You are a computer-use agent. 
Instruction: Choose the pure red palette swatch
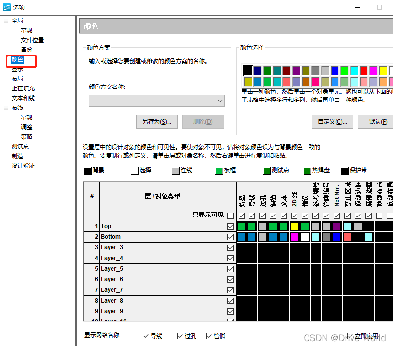(x=364, y=71)
